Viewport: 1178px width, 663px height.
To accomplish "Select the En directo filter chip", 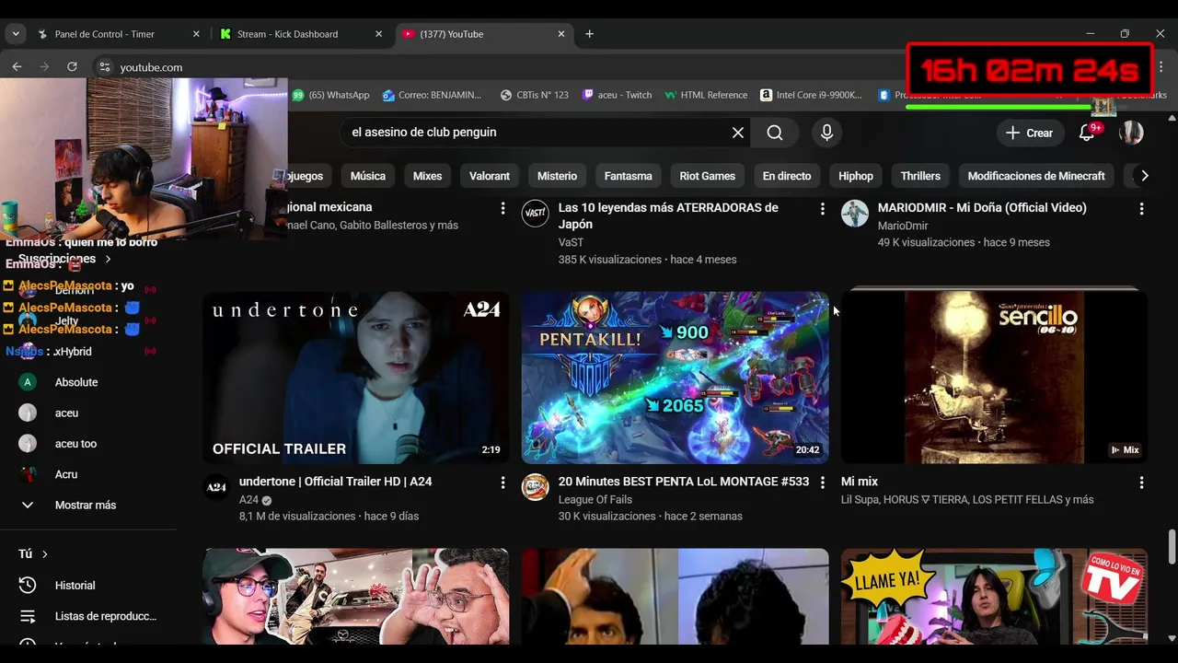I will tap(787, 176).
